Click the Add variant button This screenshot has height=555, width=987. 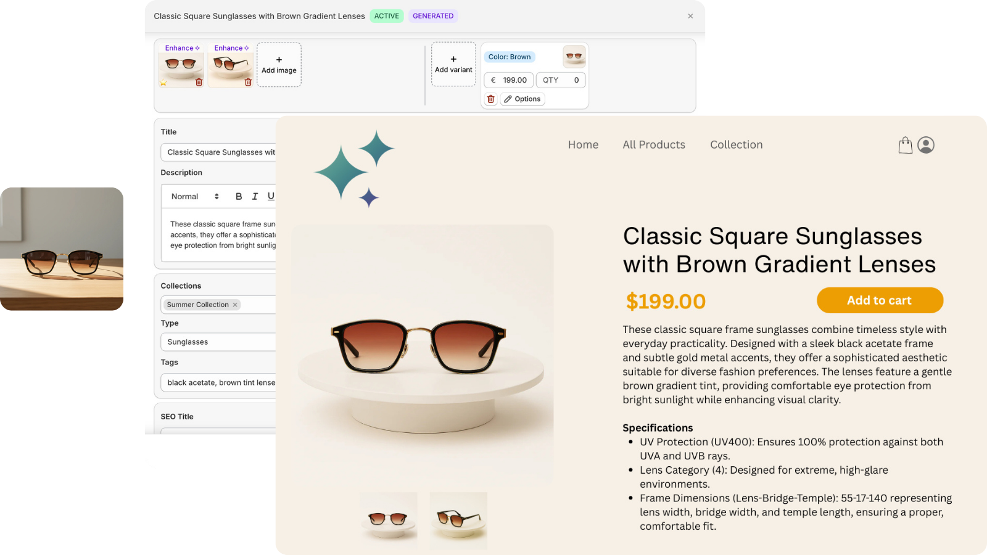point(453,64)
